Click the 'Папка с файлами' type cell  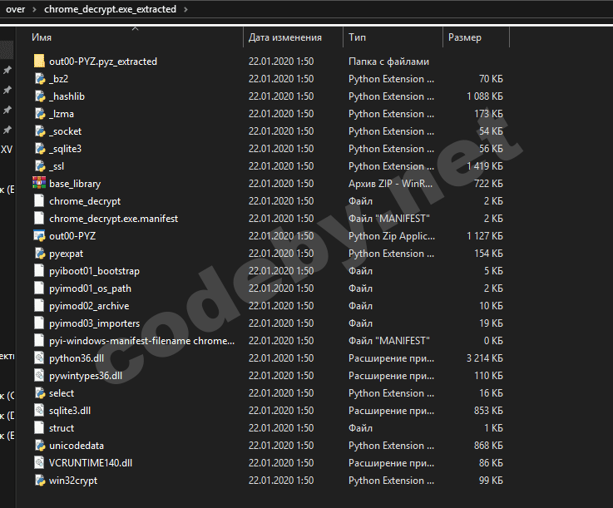point(388,62)
